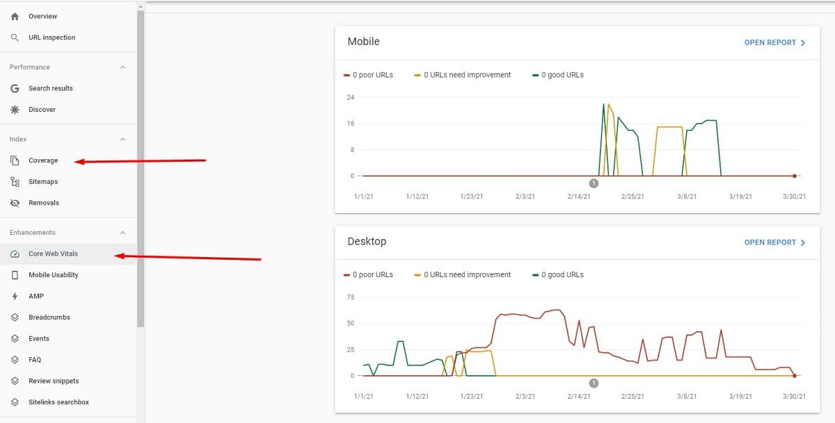
Task: Click Mobile URLs need improvement legend
Action: [463, 75]
